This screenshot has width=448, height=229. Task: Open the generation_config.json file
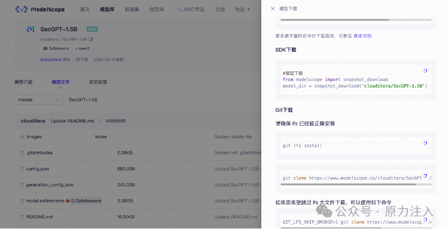(50, 185)
